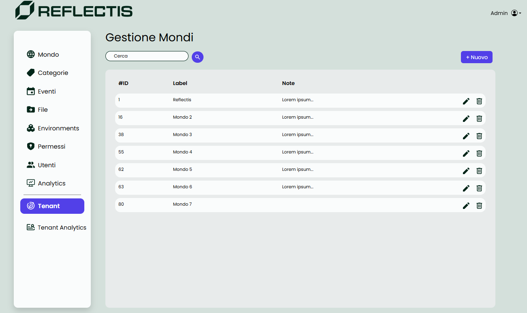This screenshot has height=313, width=527.
Task: Edit the Mondo 5 entry
Action: 466,171
